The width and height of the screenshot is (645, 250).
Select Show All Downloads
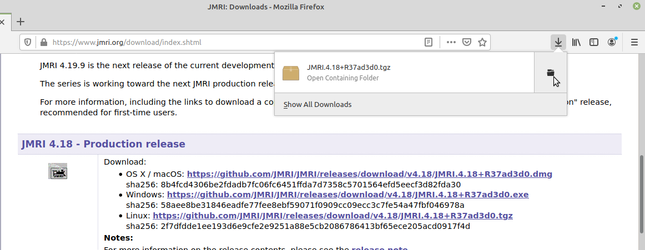click(318, 105)
